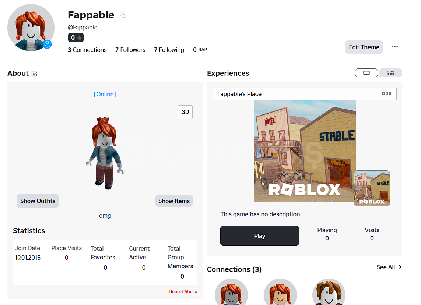The image size is (421, 305).
Task: Copy the Fappable username with copy icon
Action: pos(123,15)
